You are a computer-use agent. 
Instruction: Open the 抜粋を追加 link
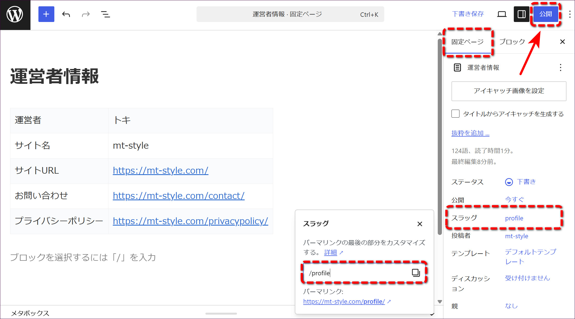point(470,133)
